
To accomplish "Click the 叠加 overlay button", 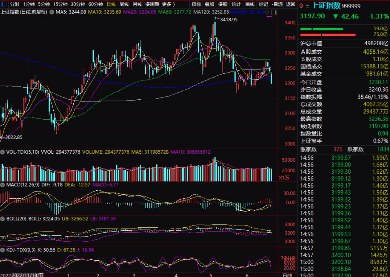I will [209, 4].
